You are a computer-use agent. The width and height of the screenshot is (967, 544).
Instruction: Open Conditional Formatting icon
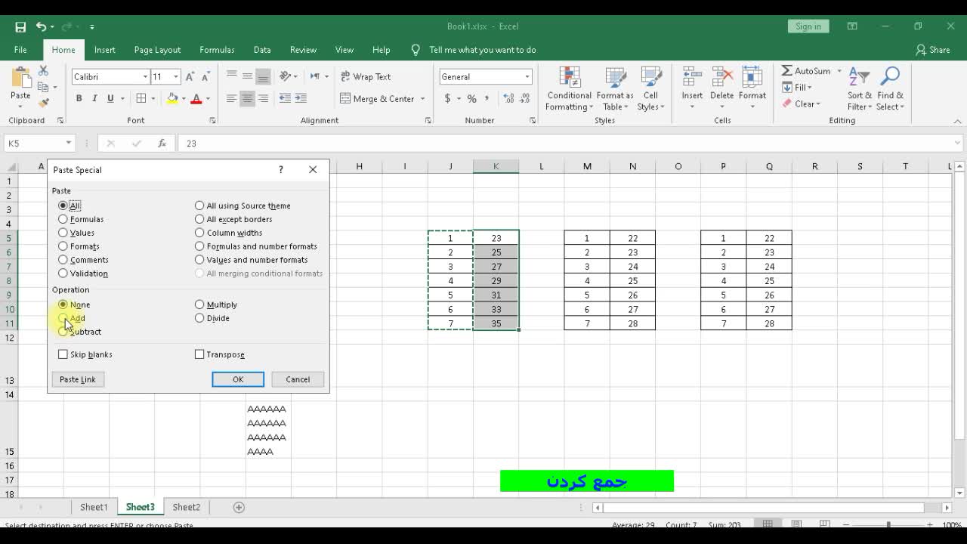(x=570, y=80)
